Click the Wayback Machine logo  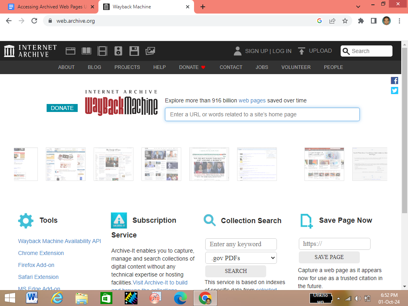tap(121, 102)
